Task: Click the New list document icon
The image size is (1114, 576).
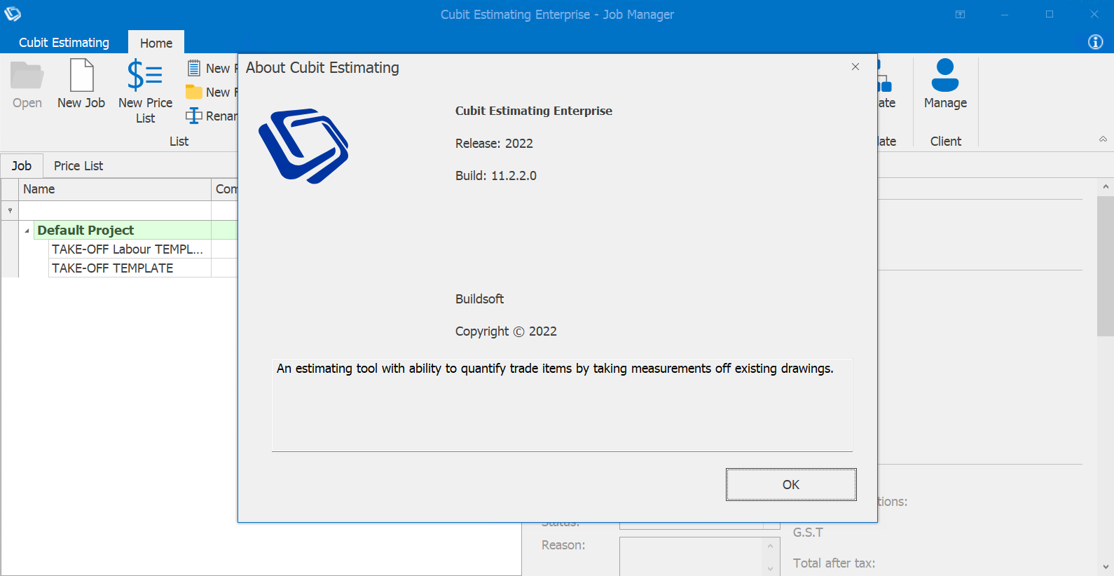Action: pos(194,68)
